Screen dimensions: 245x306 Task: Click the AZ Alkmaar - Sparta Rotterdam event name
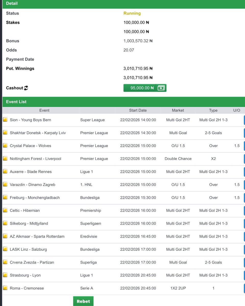[x=37, y=236]
